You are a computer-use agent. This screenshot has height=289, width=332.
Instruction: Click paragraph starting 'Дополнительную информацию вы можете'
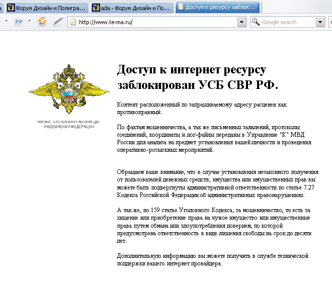click(213, 260)
